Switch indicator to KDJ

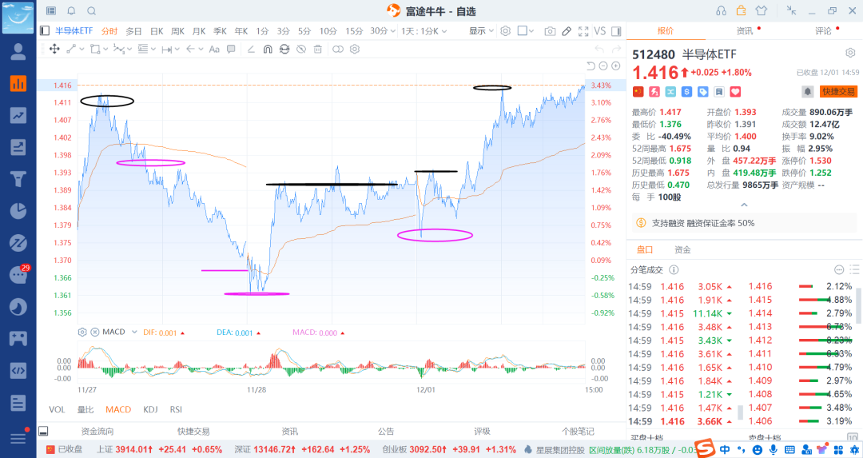tap(150, 409)
